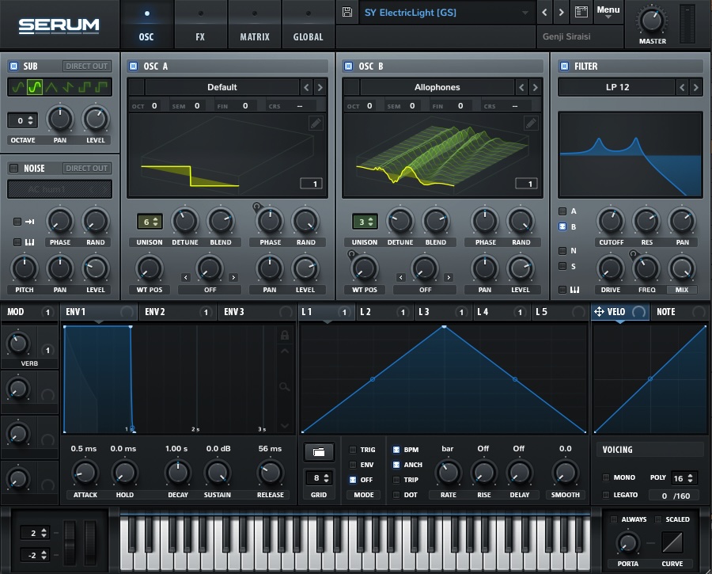Open the LP 12 filter type dropdown
Screen dimensions: 712x574
(617, 87)
